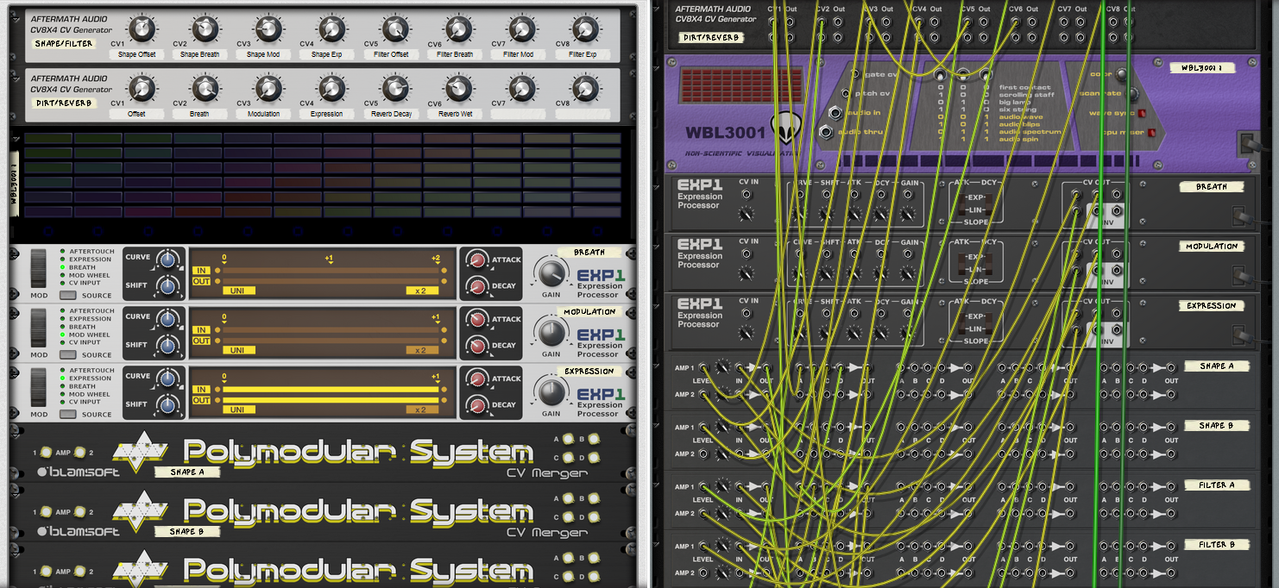Viewport: 1279px width, 588px height.
Task: Click BREATH source LED on BREATH processor
Action: 62,267
